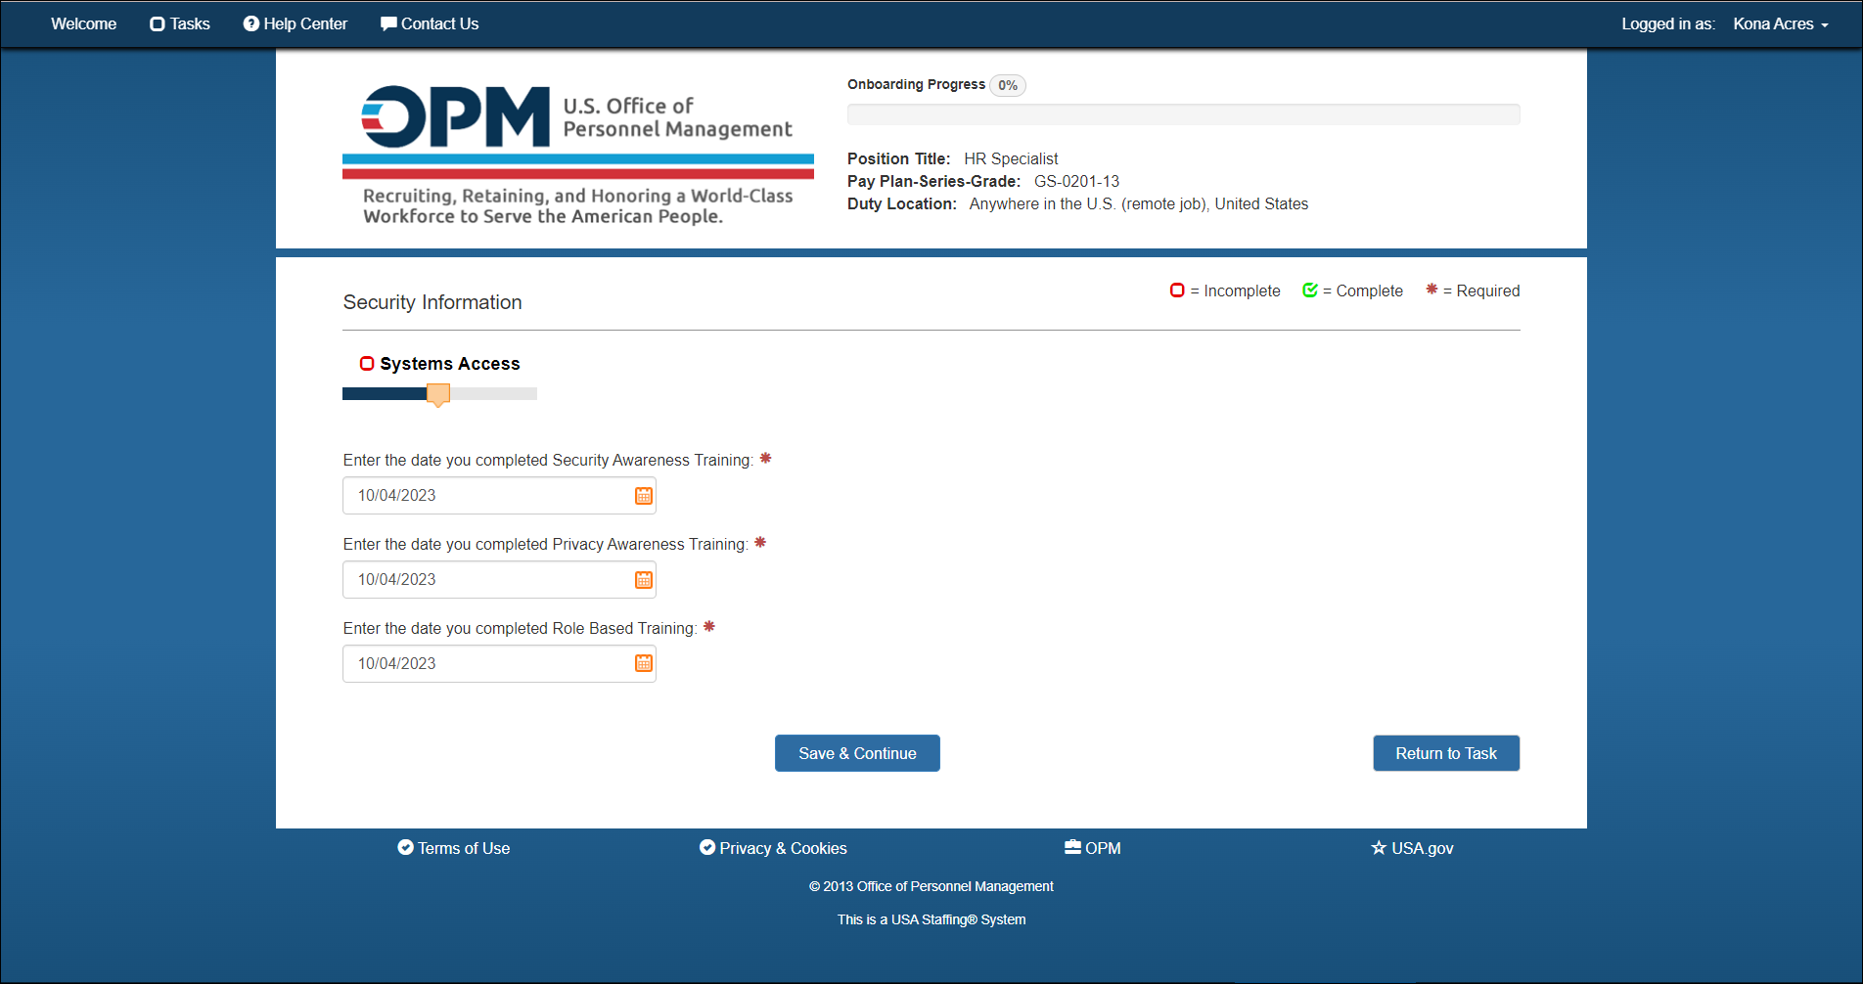The height and width of the screenshot is (984, 1863).
Task: Click the Systems Access progress slider handle
Action: click(x=438, y=394)
